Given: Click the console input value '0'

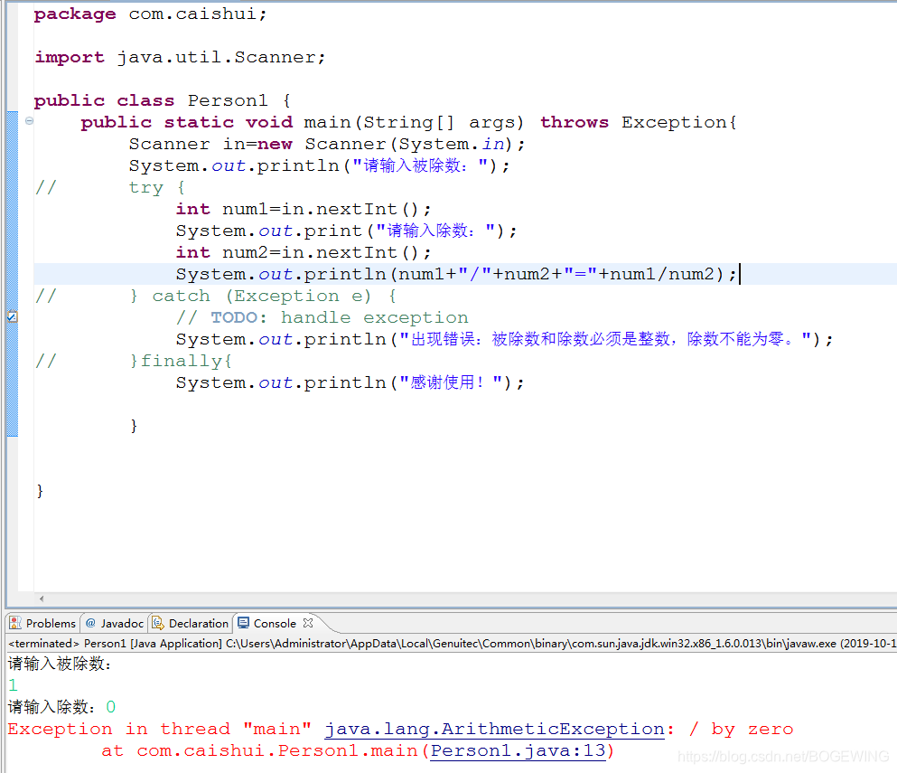Looking at the screenshot, I should pos(111,707).
